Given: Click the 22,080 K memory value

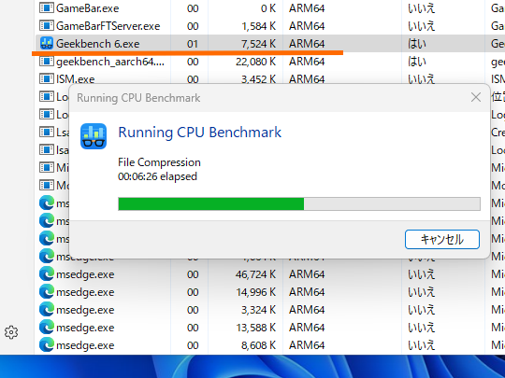Looking at the screenshot, I should [x=256, y=62].
